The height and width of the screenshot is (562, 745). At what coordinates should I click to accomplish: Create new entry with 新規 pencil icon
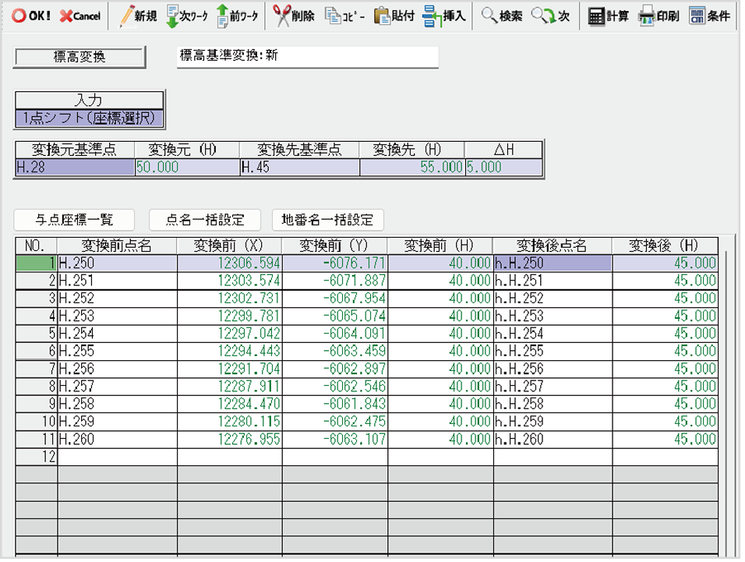click(x=137, y=16)
